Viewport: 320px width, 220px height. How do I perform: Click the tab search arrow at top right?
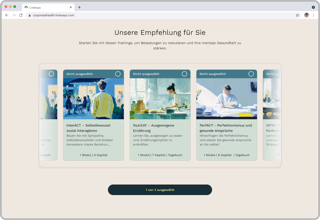(x=313, y=7)
